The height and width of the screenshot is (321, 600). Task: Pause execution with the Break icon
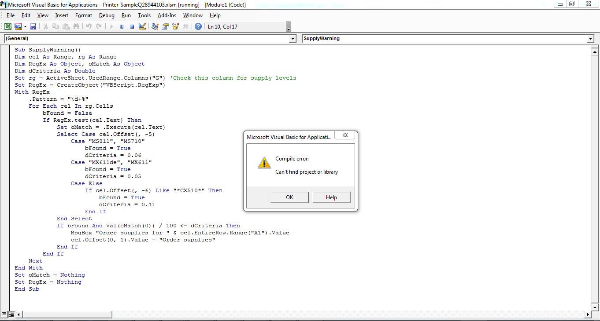coord(122,26)
